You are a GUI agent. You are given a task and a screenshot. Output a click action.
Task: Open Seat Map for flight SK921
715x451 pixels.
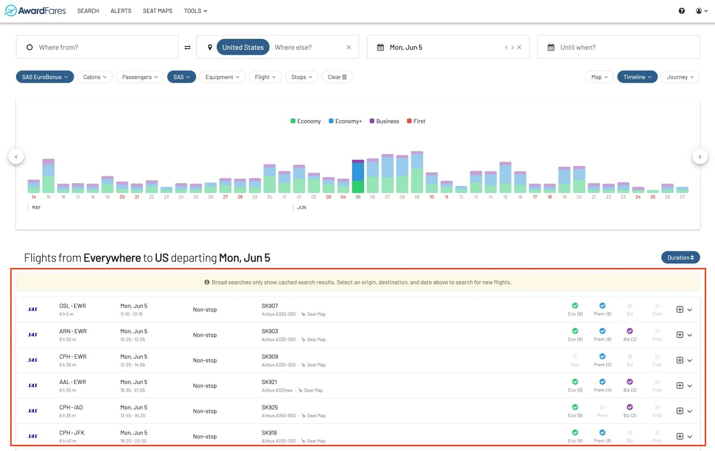(311, 391)
